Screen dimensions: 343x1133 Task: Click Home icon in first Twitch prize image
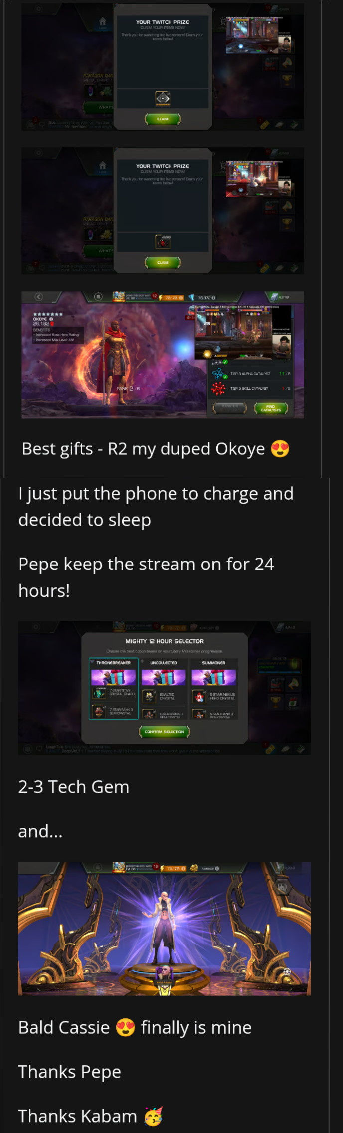tap(102, 21)
